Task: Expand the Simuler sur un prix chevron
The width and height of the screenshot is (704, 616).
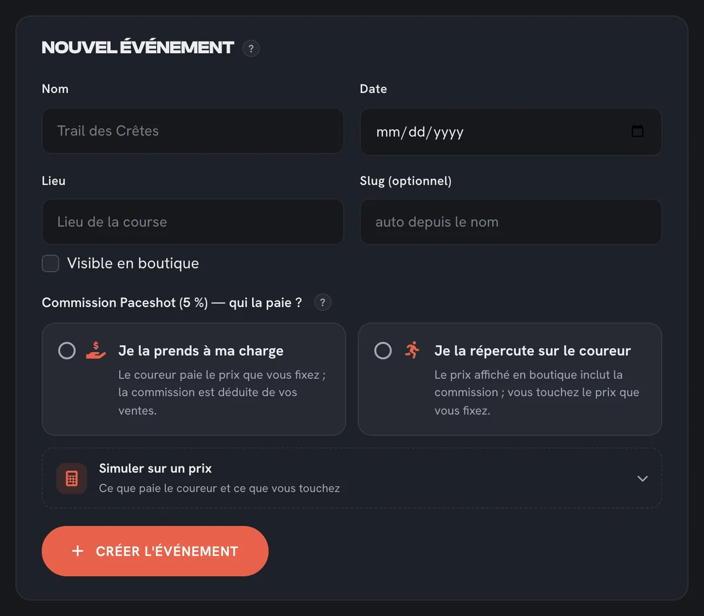Action: [x=642, y=478]
